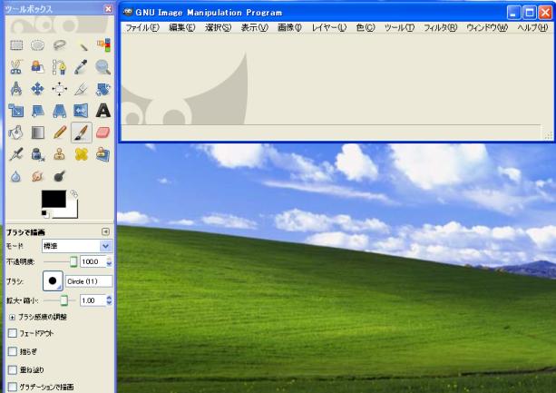
Task: Click the scale value field 1.00
Action: coord(93,300)
